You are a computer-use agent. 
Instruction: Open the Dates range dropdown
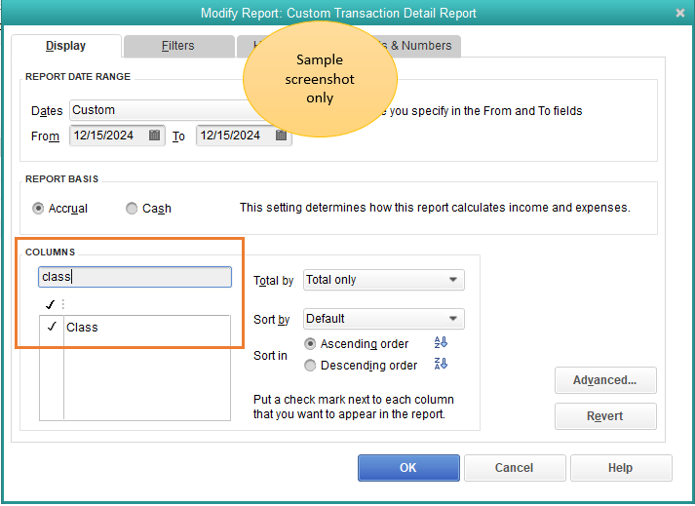coord(156,111)
